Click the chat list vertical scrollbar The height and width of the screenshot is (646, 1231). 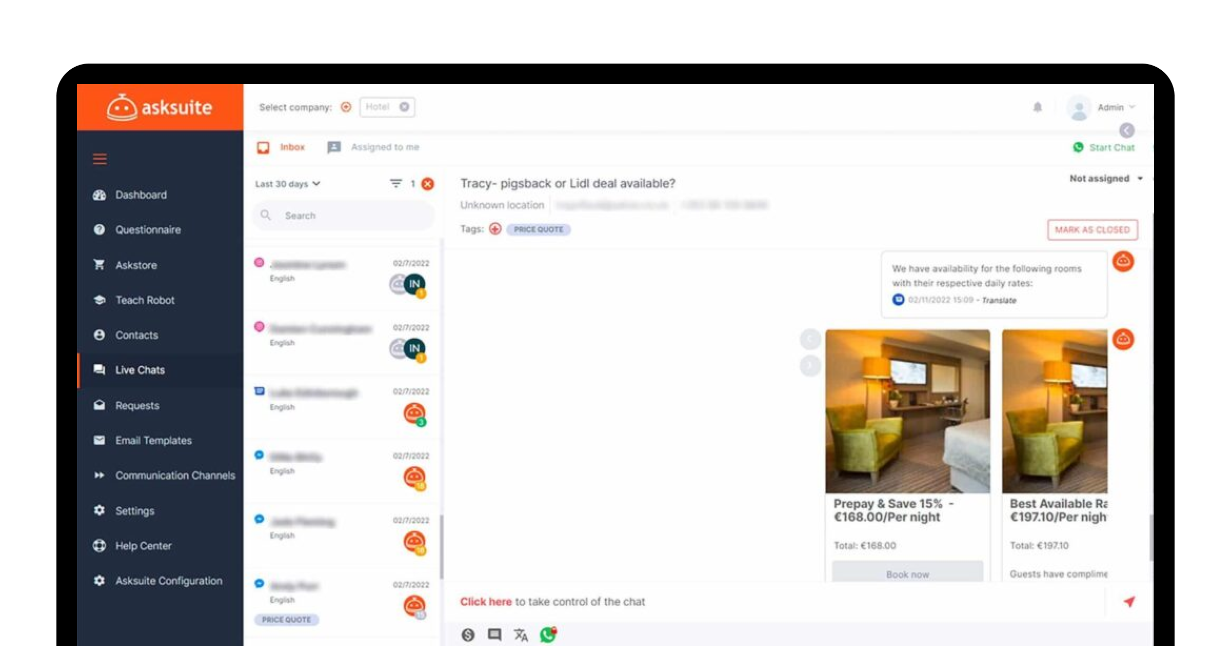tap(441, 546)
